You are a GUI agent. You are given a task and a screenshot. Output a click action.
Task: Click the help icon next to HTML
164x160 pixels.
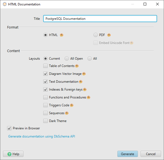tap(62, 35)
